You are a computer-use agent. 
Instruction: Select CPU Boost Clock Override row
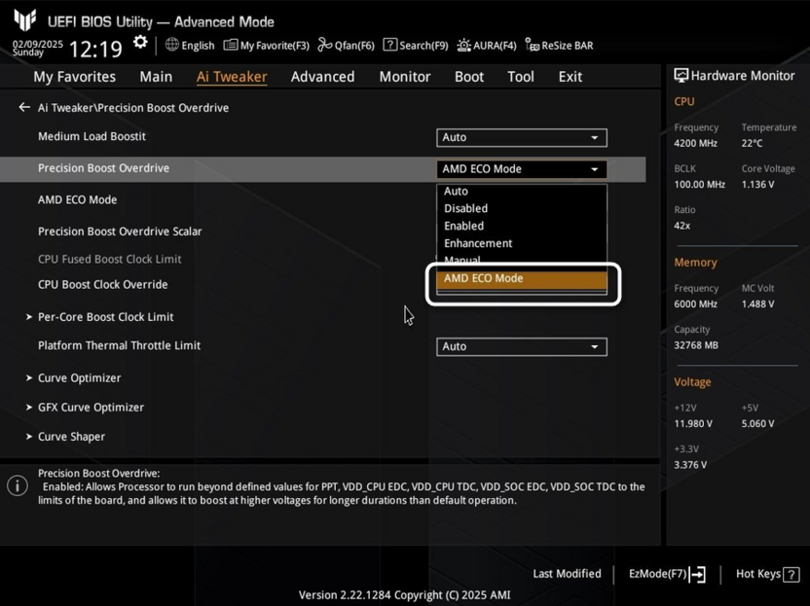103,284
